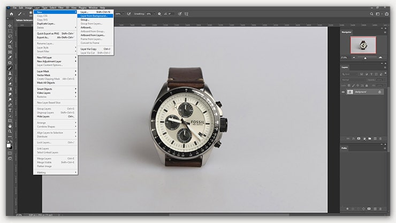Click add layer mask icon in Layers panel
Image resolution: width=396 pixels, height=223 pixels.
[x=359, y=139]
